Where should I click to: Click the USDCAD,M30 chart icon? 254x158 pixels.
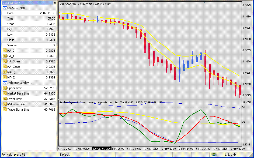click(5, 8)
